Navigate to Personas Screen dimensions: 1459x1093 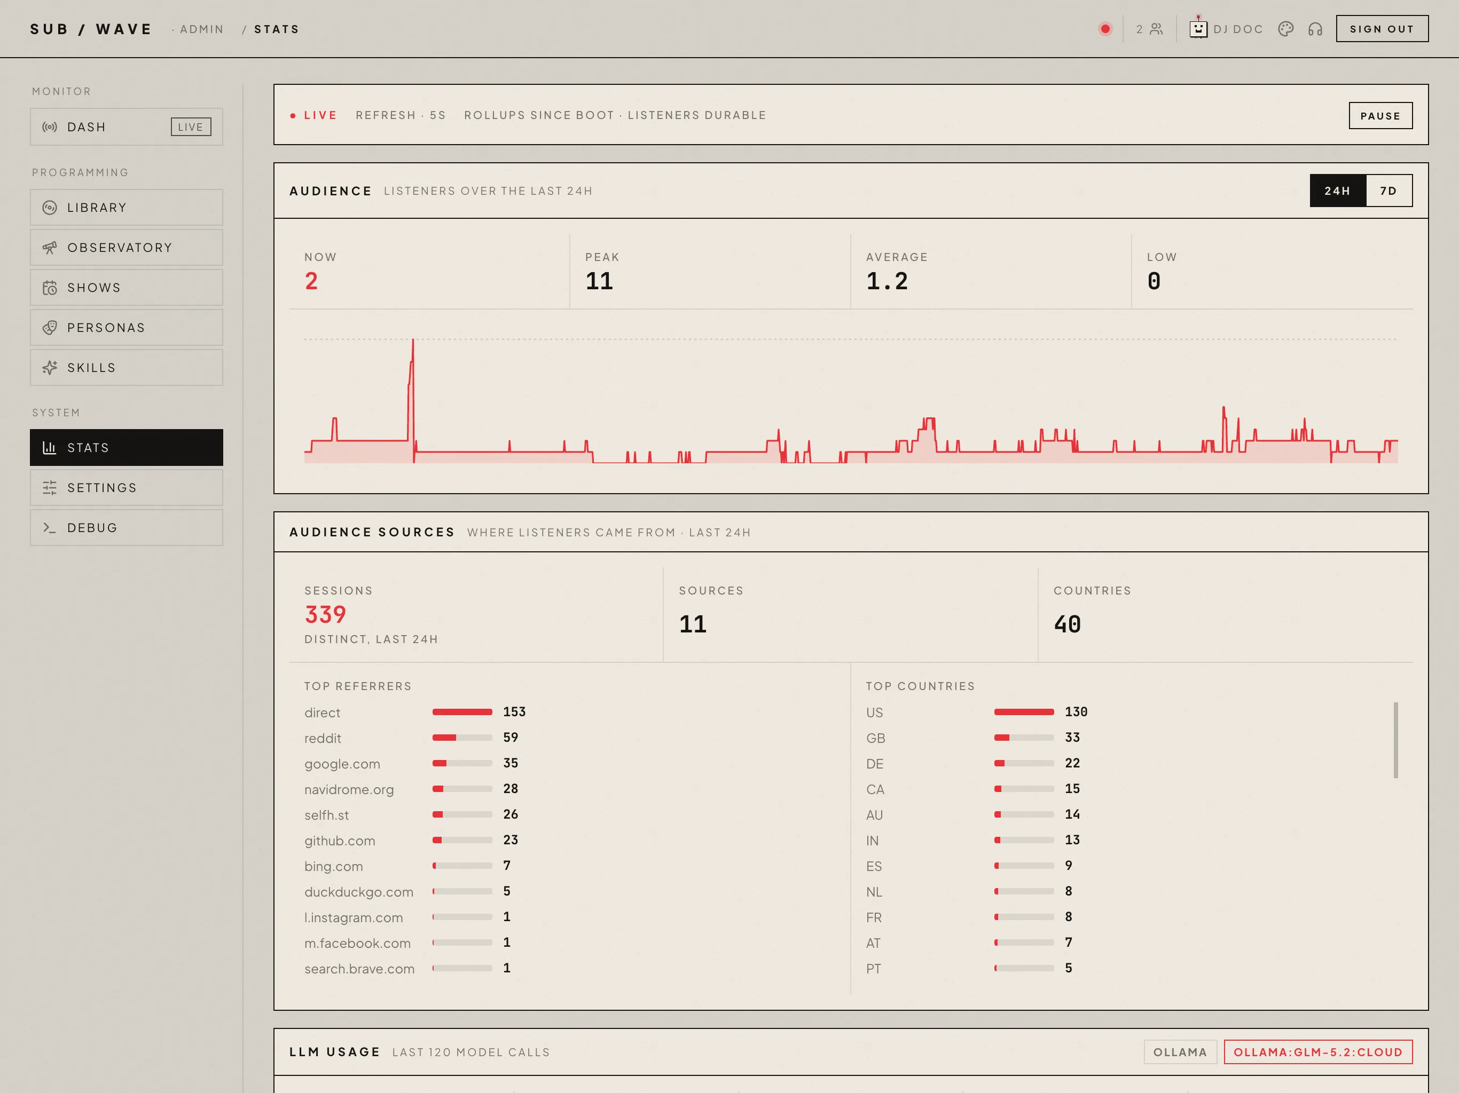(x=127, y=328)
